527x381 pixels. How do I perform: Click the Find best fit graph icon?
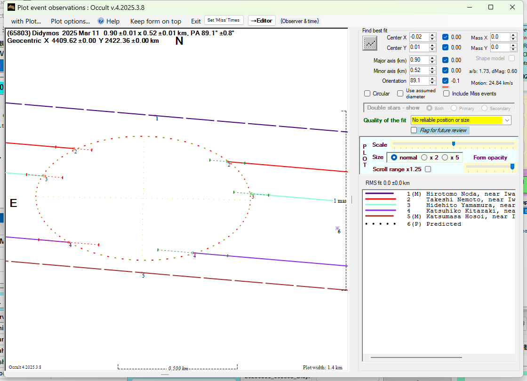coord(370,43)
